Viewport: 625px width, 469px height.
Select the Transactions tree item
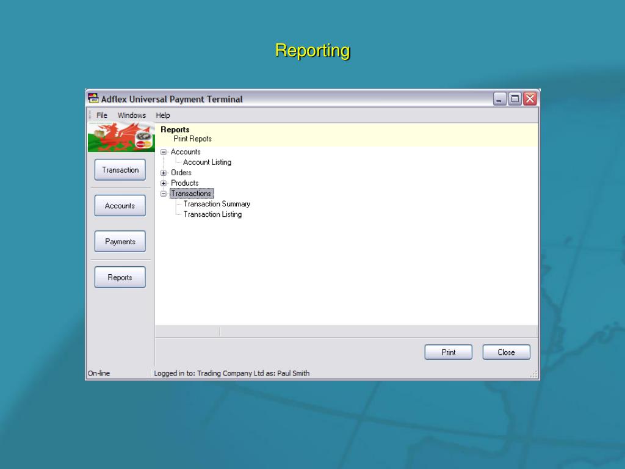coord(191,194)
